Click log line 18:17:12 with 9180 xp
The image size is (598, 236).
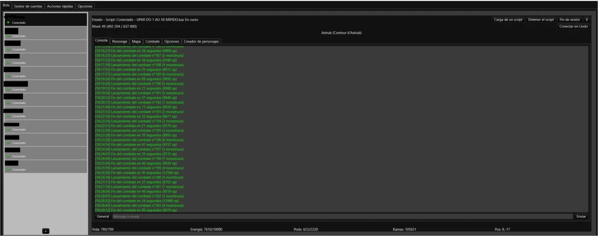[136, 60]
